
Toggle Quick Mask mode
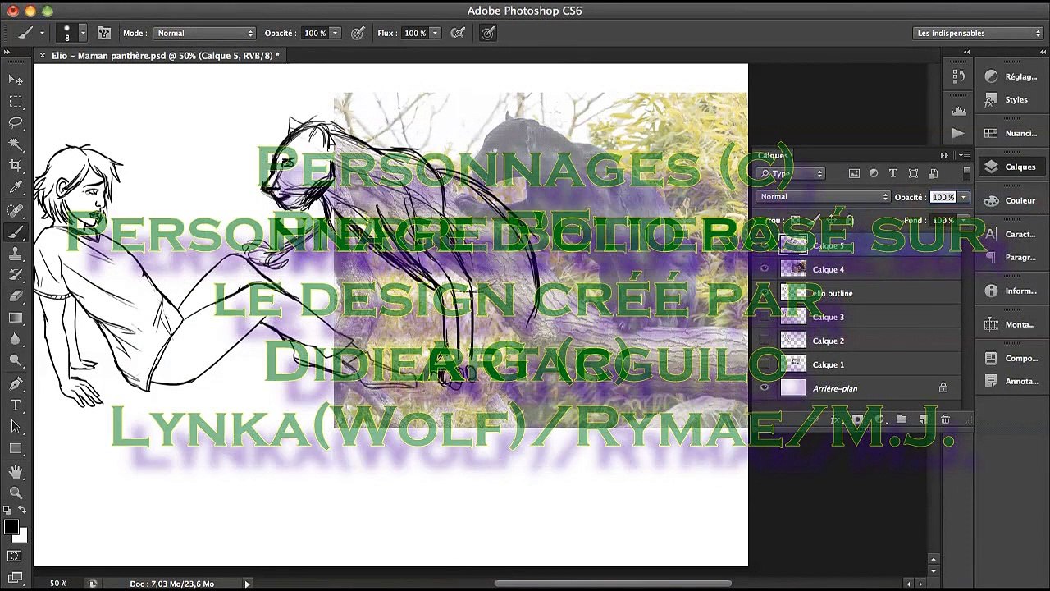(x=15, y=557)
